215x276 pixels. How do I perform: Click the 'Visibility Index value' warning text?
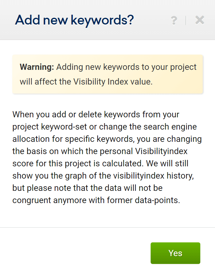pyautogui.click(x=113, y=82)
